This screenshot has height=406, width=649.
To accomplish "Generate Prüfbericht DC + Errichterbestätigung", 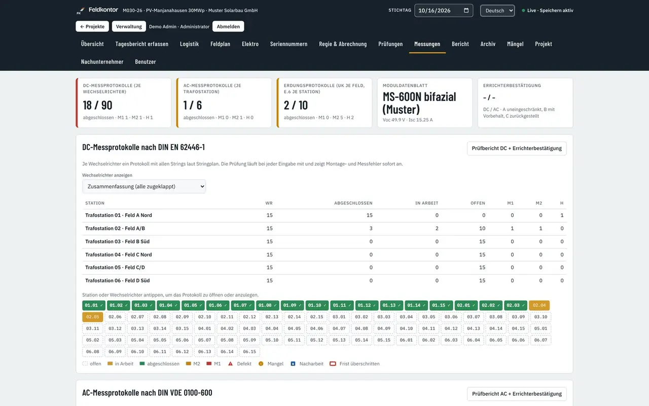I will (x=517, y=148).
